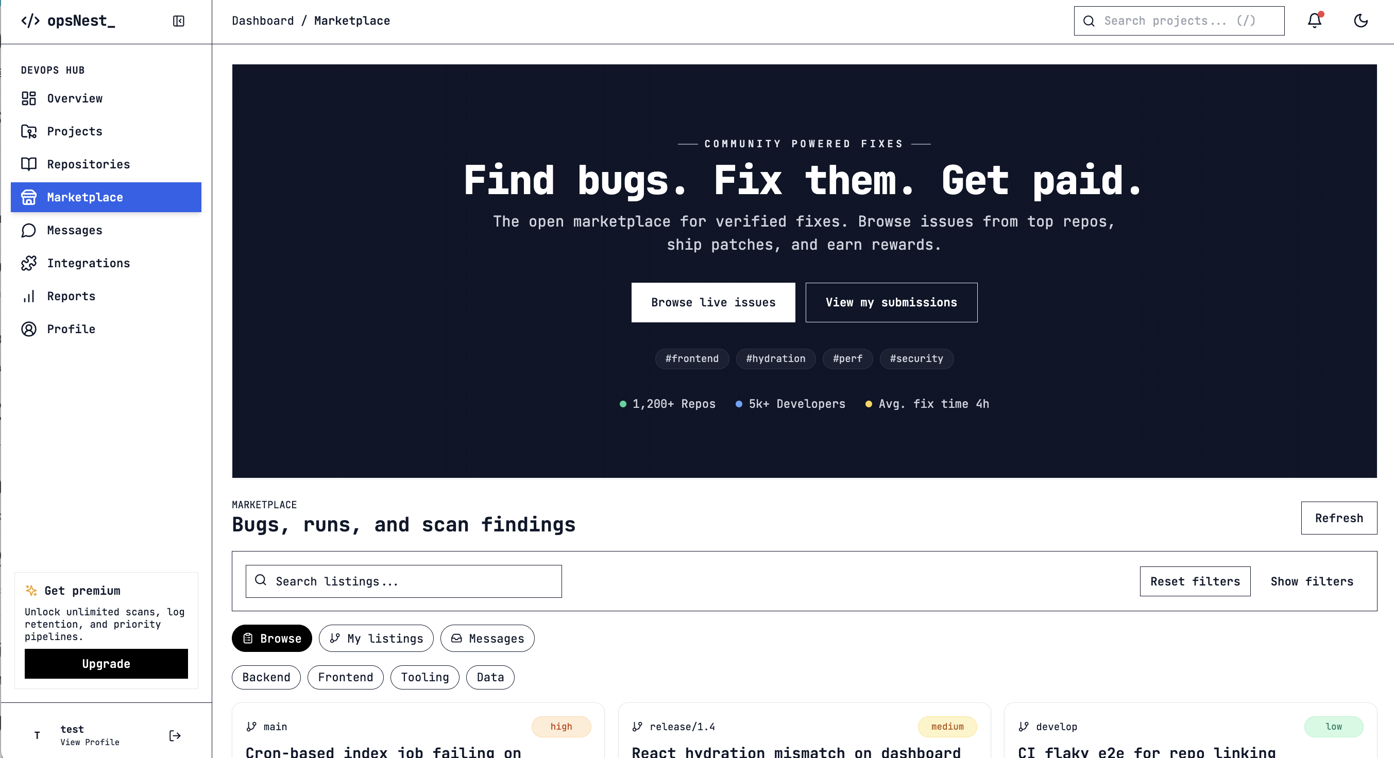
Task: Open Overview from the sidebar
Action: (x=75, y=98)
